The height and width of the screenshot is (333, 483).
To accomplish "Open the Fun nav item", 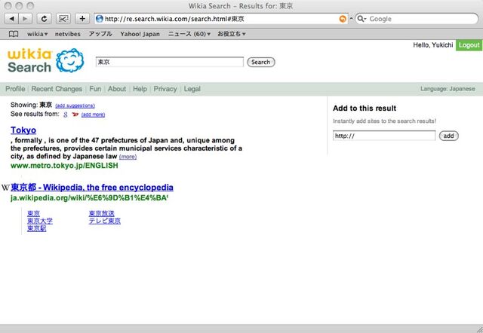I will pyautogui.click(x=95, y=89).
